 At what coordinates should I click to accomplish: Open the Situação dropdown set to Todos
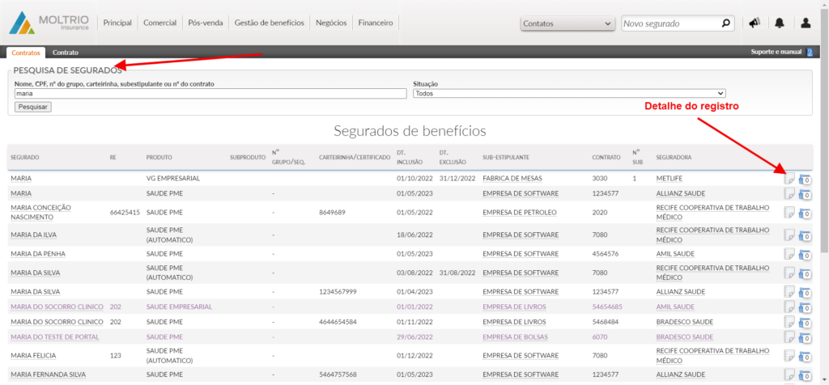(569, 94)
